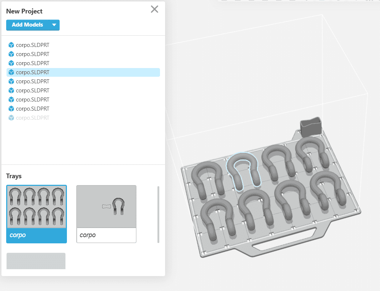The image size is (380, 291).
Task: Click the cube icon of the seventh corpo.SLDPRT entry
Action: (x=11, y=99)
